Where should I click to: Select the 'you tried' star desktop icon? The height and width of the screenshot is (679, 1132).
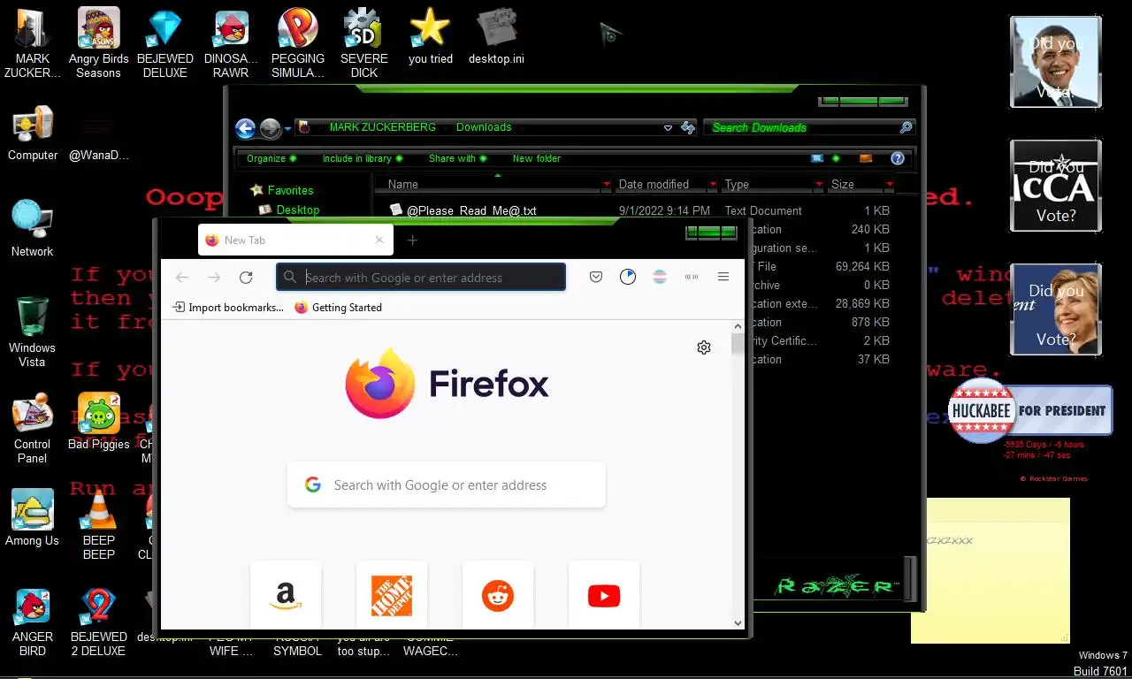click(430, 36)
